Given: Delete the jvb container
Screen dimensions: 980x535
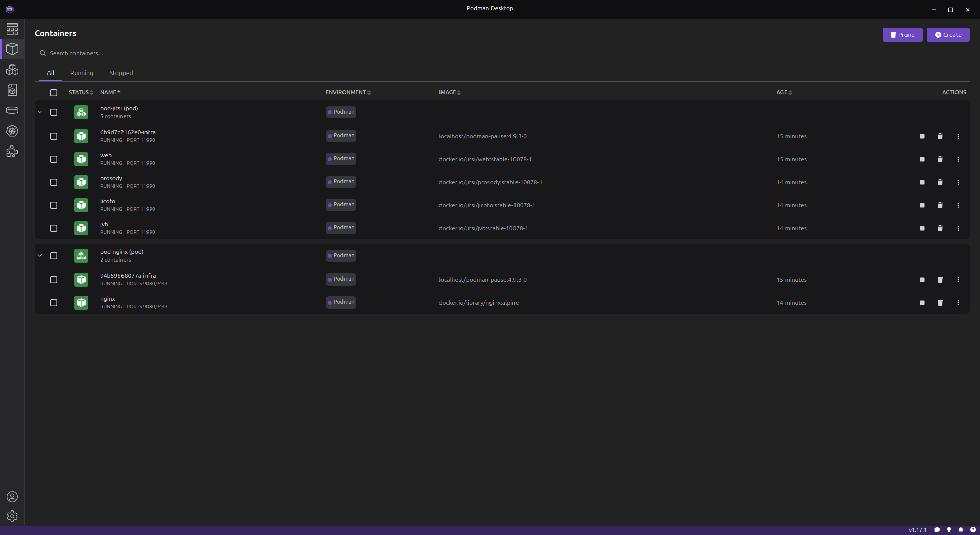Looking at the screenshot, I should [940, 228].
